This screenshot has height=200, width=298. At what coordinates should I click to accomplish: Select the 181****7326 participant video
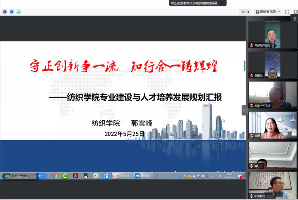click(273, 95)
